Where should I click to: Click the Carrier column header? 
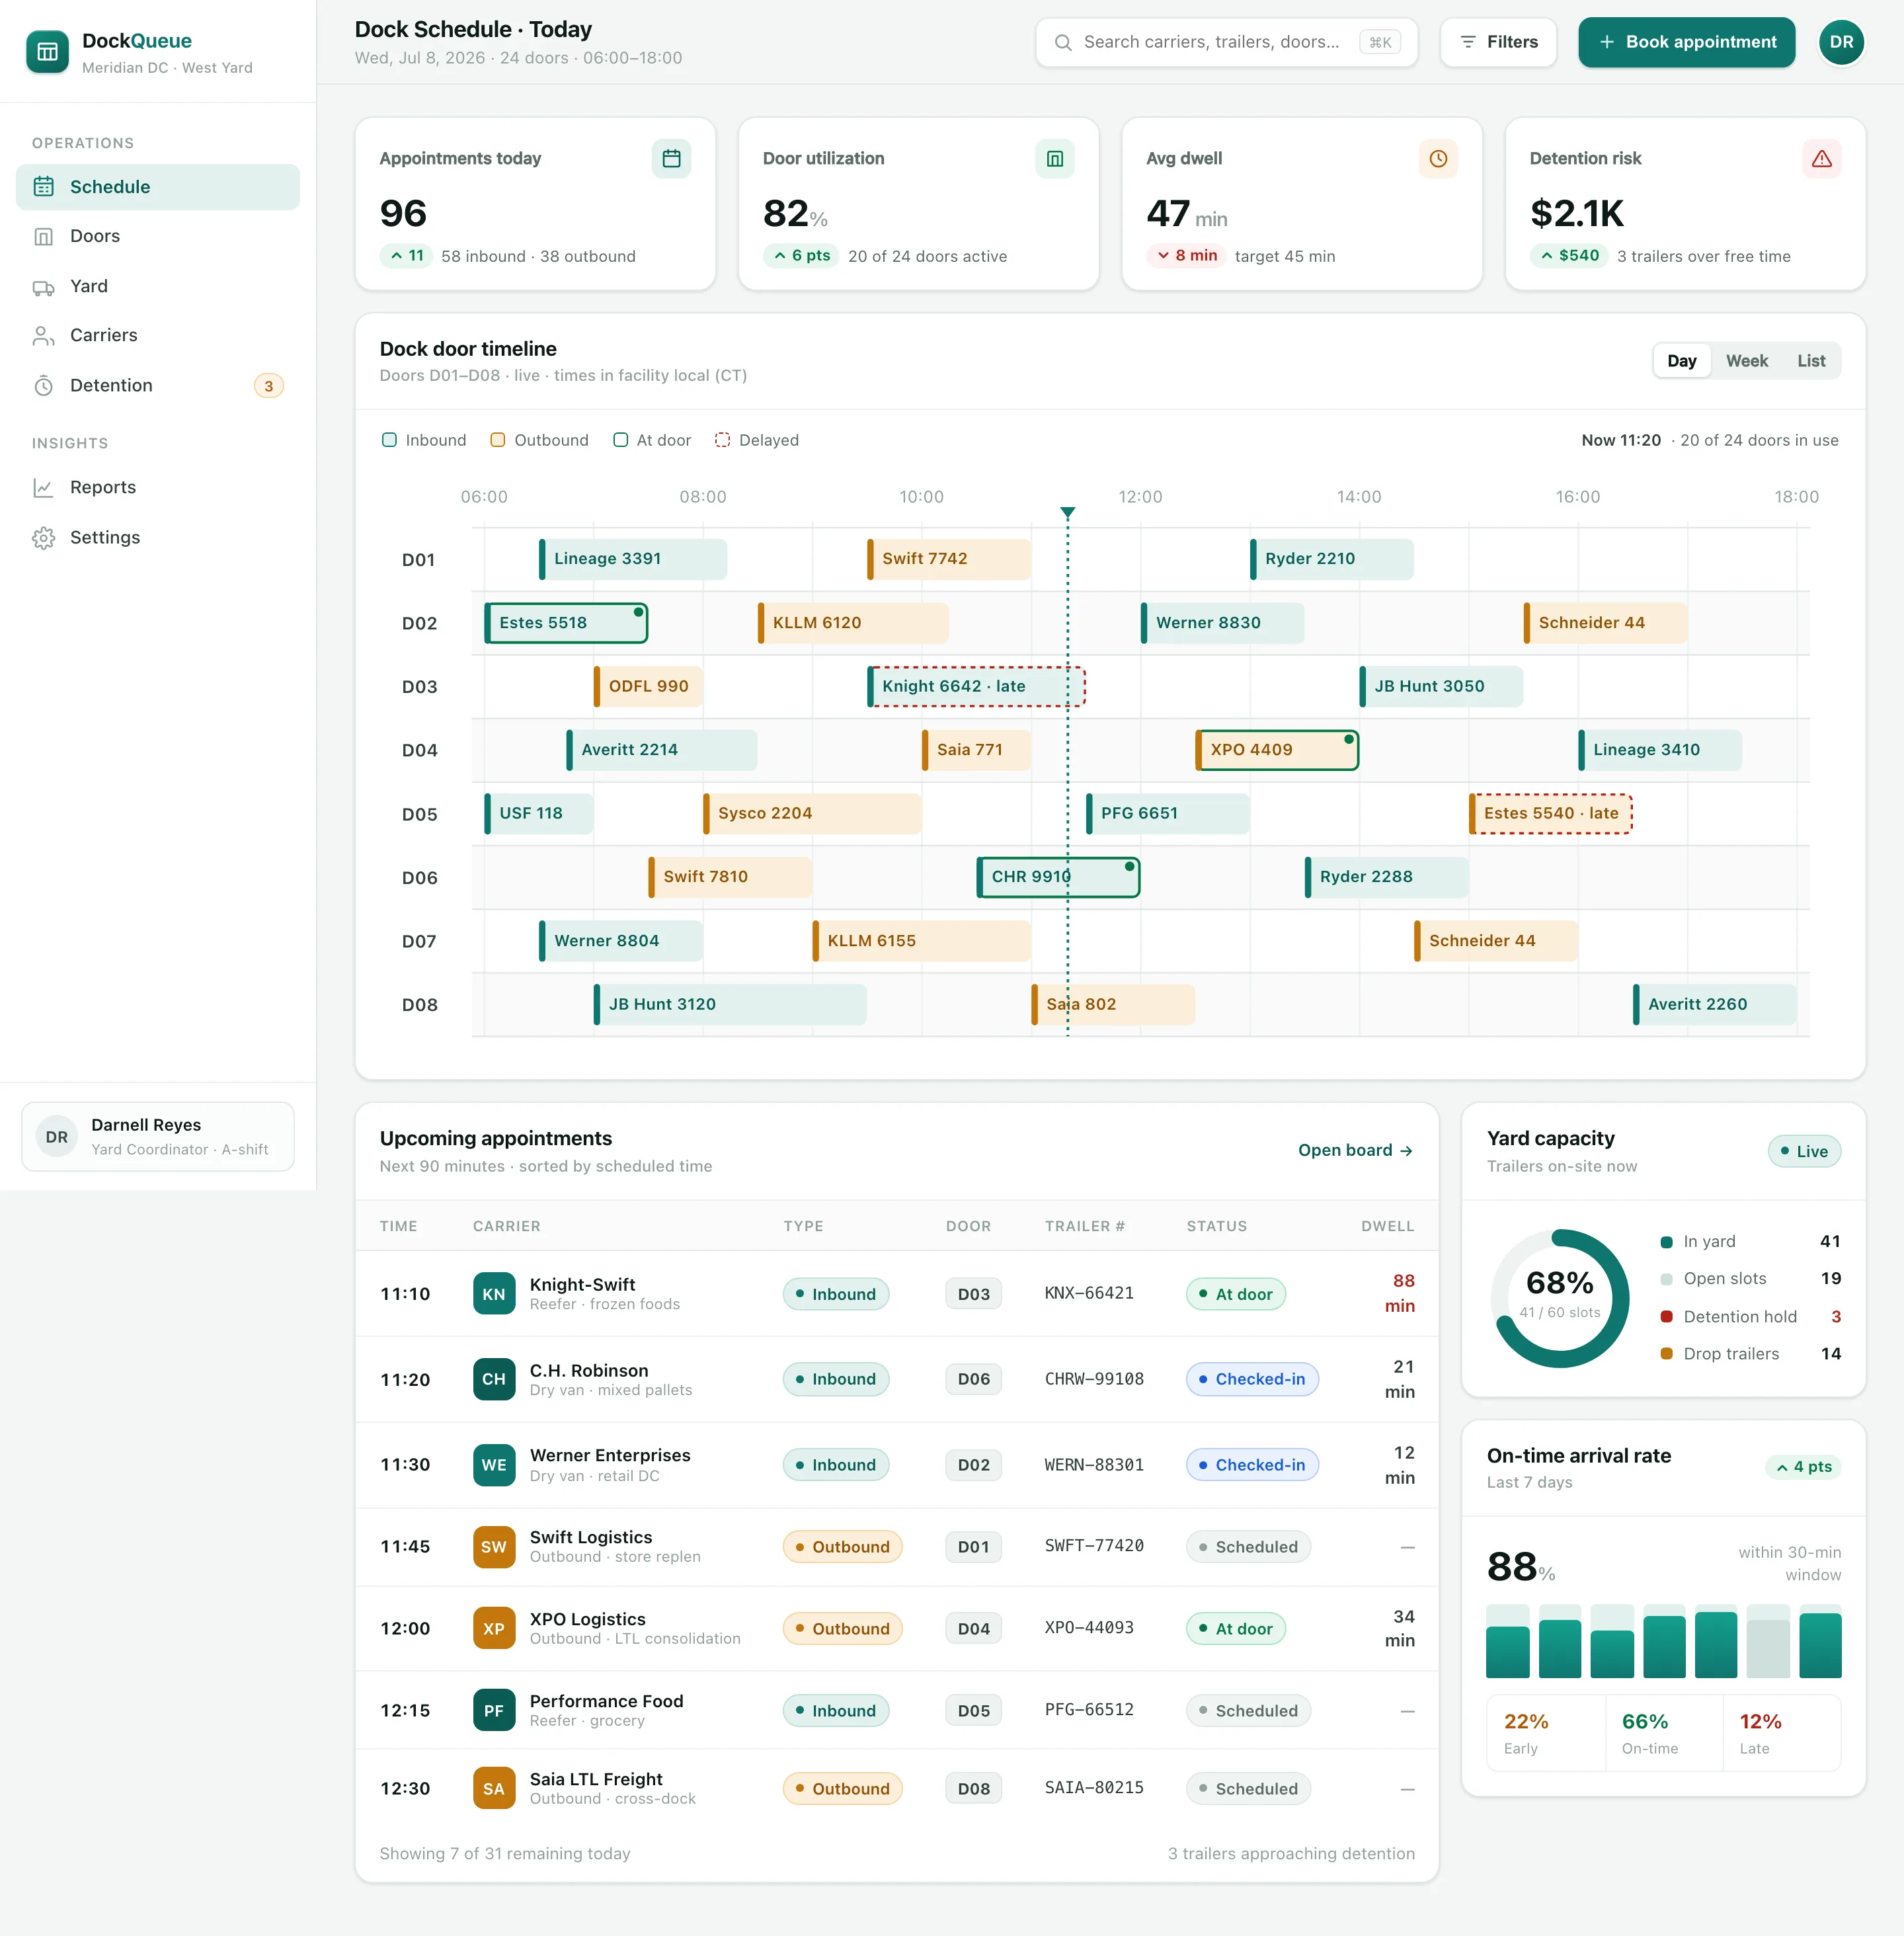click(x=506, y=1226)
